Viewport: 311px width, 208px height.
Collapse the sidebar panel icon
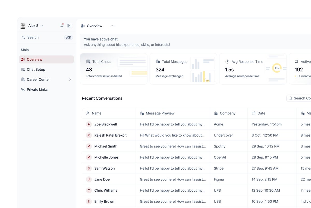pyautogui.click(x=69, y=25)
